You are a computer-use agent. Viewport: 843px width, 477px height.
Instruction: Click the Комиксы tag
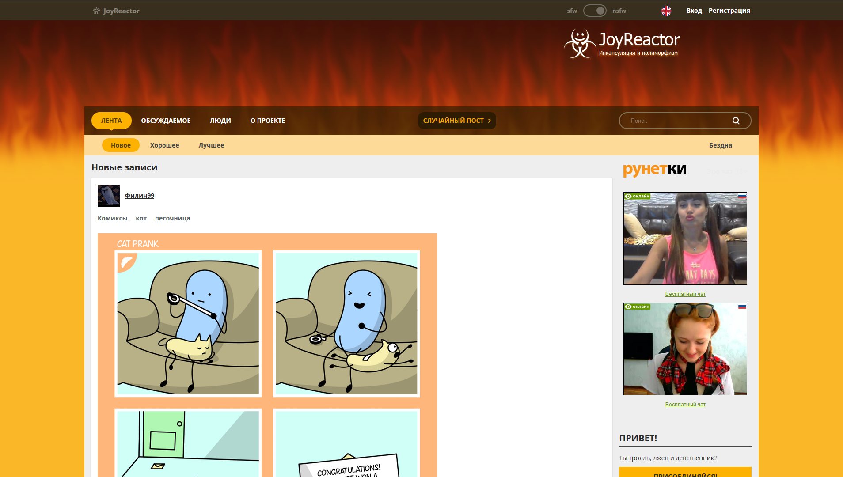coord(112,218)
